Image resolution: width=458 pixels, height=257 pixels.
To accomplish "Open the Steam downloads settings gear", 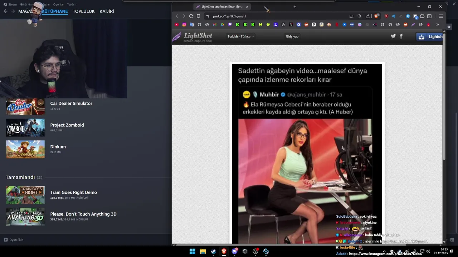I will (x=449, y=27).
